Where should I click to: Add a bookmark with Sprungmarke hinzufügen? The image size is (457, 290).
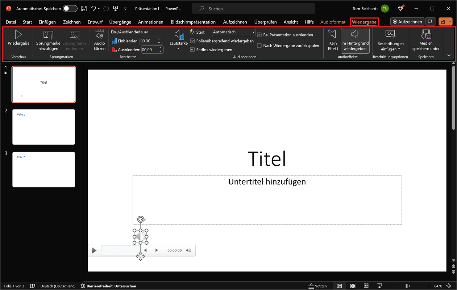tap(48, 40)
